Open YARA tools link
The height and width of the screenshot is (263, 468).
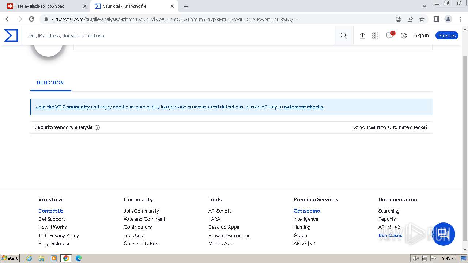214,219
